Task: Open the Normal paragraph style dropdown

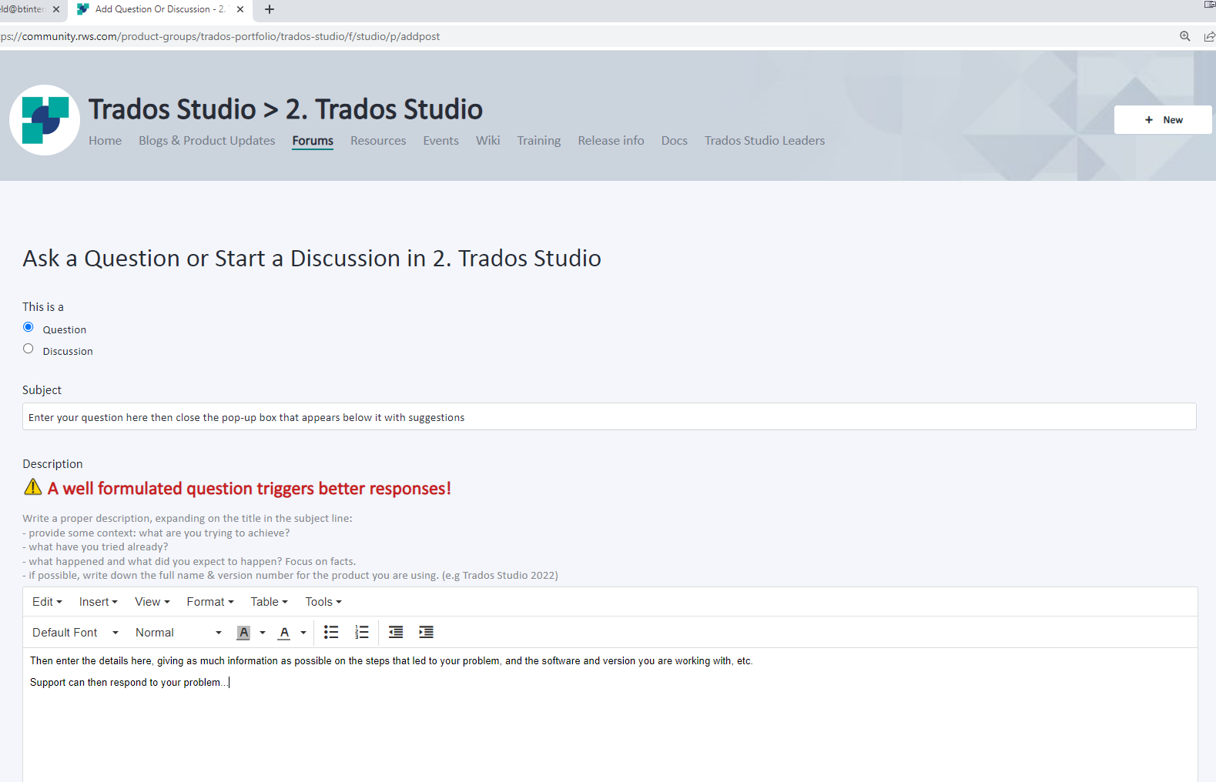Action: (179, 633)
